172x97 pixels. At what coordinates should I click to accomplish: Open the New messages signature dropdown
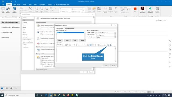click(115, 35)
